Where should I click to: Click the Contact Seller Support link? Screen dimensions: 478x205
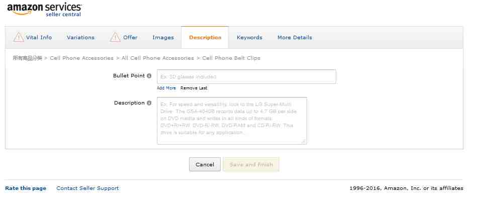87,188
